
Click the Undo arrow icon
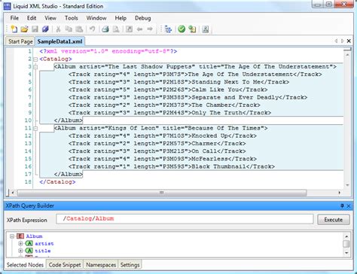pos(92,29)
